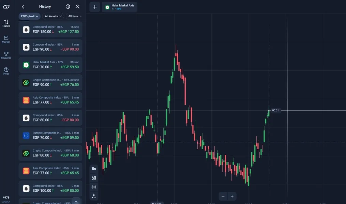Click the platform logo icon
Screen dimensions: 346x204
(x=6, y=6)
